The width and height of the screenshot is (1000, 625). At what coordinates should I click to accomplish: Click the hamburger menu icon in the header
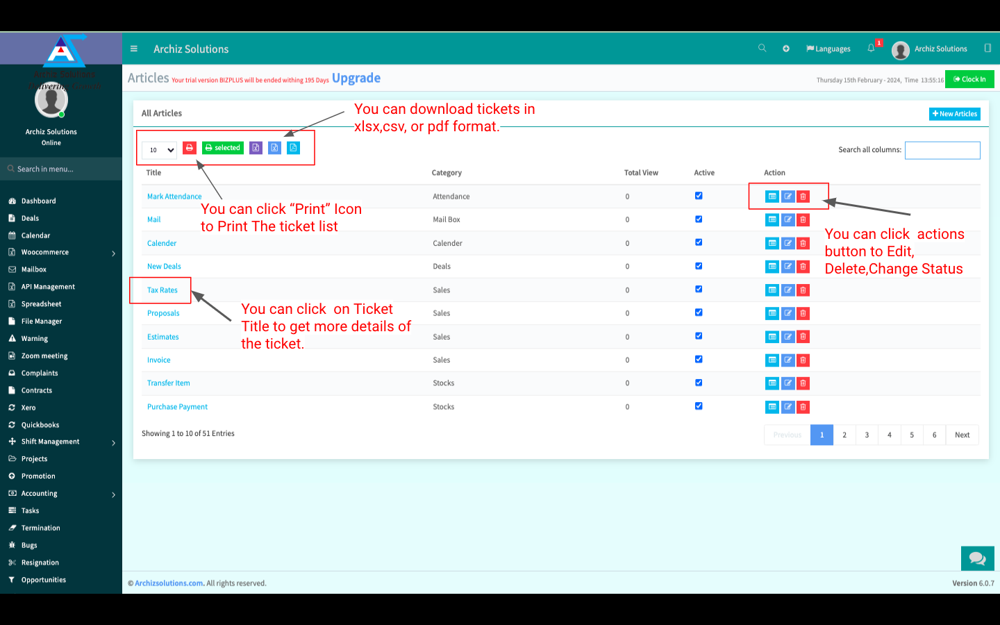coord(134,49)
